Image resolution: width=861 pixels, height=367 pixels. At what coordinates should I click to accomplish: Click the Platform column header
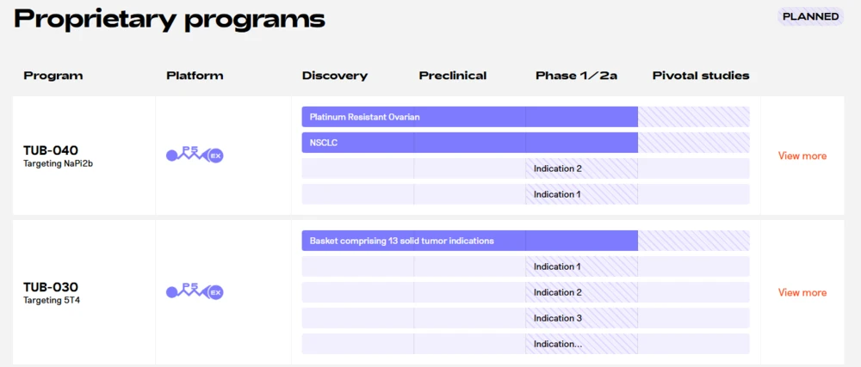[195, 76]
